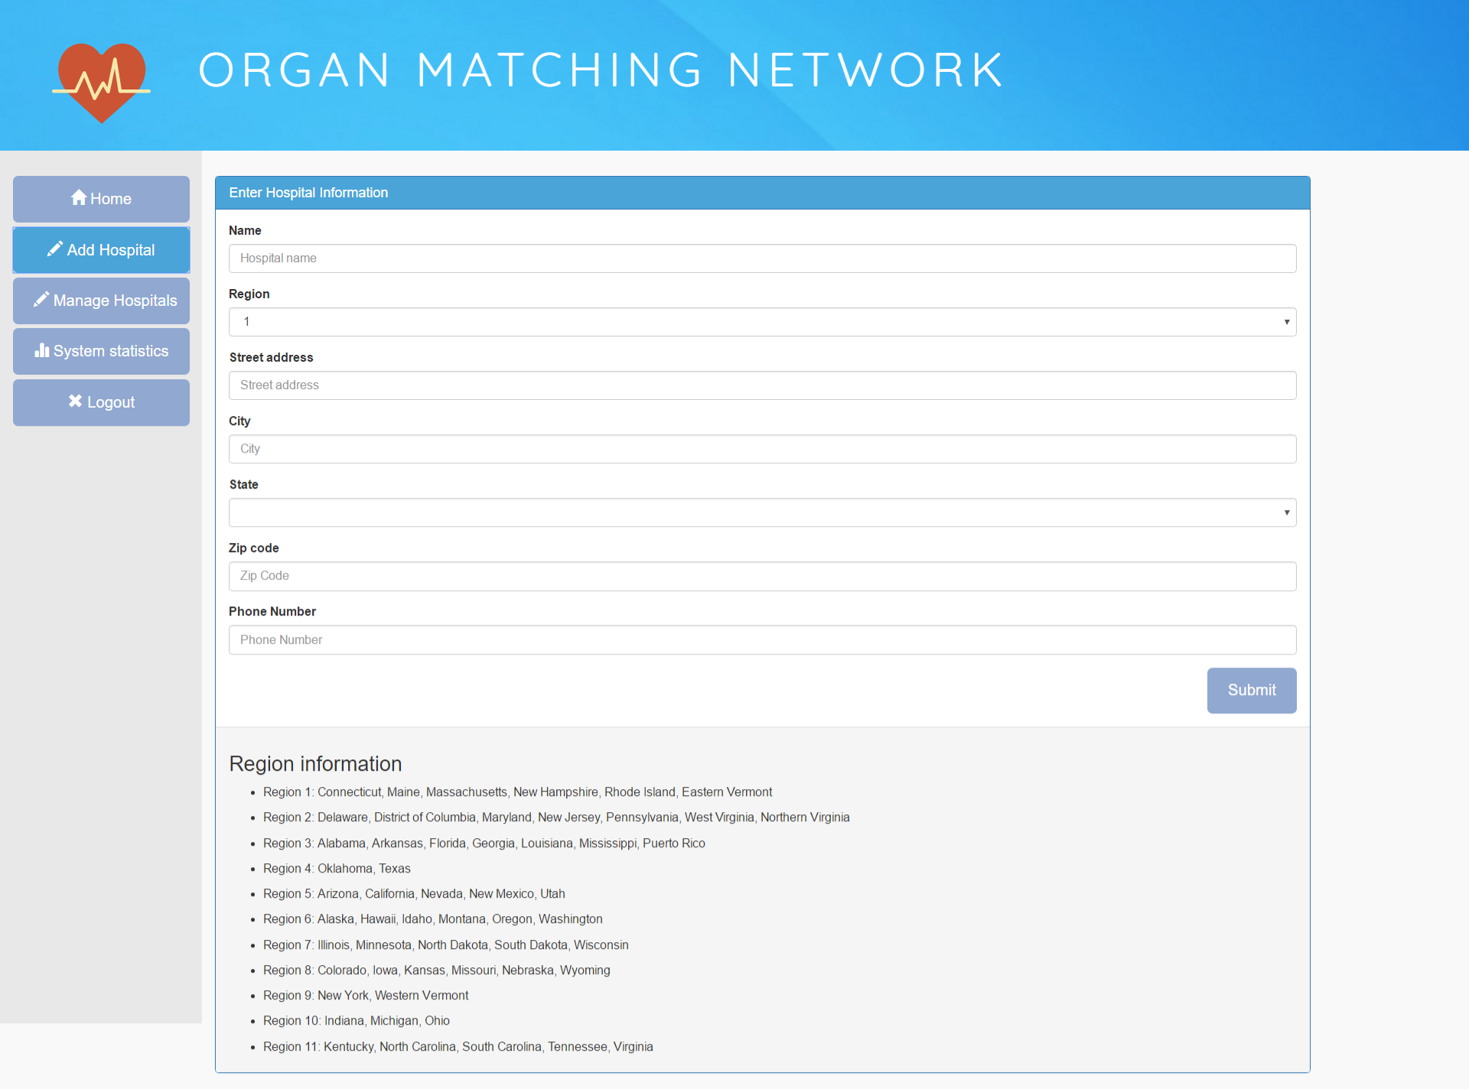The image size is (1469, 1089).
Task: Click into the Street address field
Action: click(761, 385)
